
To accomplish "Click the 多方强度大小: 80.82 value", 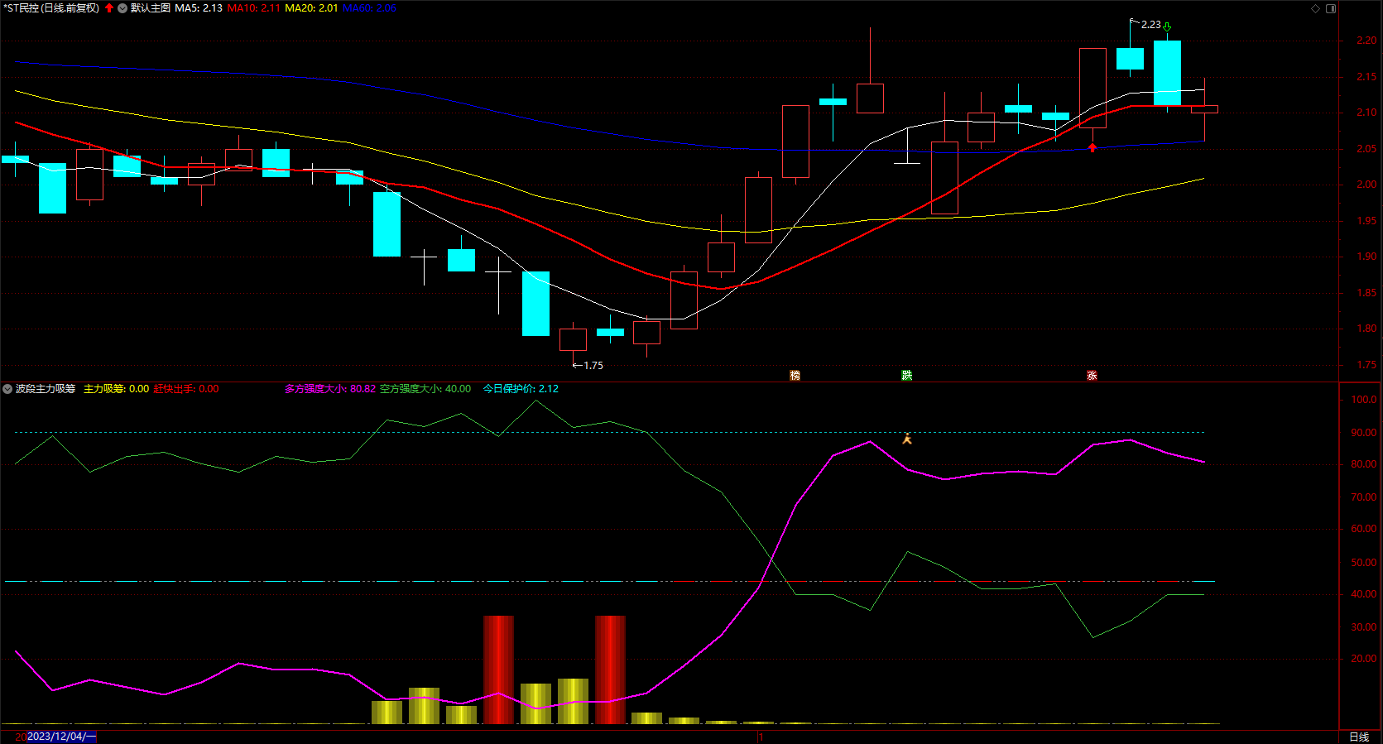I will (x=330, y=389).
